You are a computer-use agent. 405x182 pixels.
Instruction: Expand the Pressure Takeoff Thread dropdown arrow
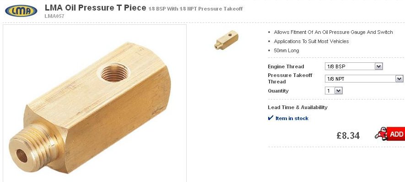click(x=400, y=79)
